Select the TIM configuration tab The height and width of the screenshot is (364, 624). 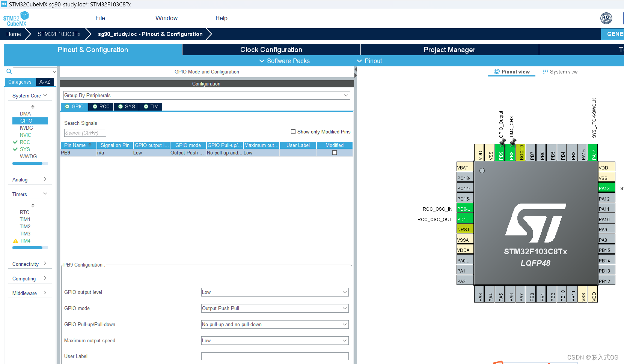151,106
